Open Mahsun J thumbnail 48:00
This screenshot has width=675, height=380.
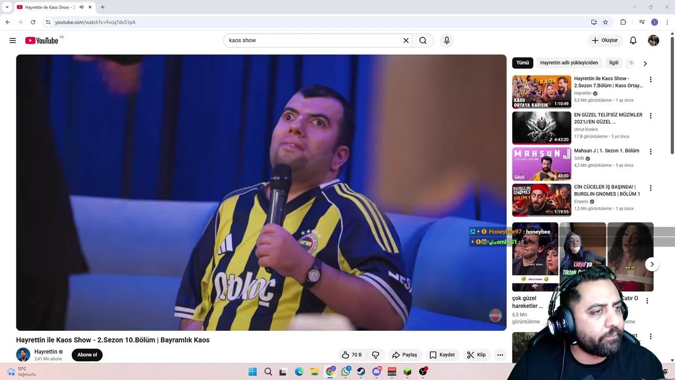click(x=542, y=164)
